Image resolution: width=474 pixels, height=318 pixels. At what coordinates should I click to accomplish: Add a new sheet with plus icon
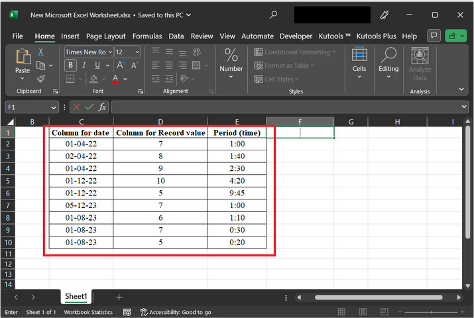pos(119,297)
